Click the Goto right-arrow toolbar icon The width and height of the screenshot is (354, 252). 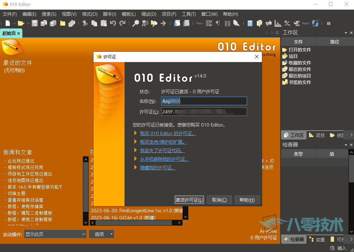163,23
